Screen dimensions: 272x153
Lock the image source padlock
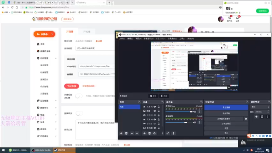[x=158, y=111]
